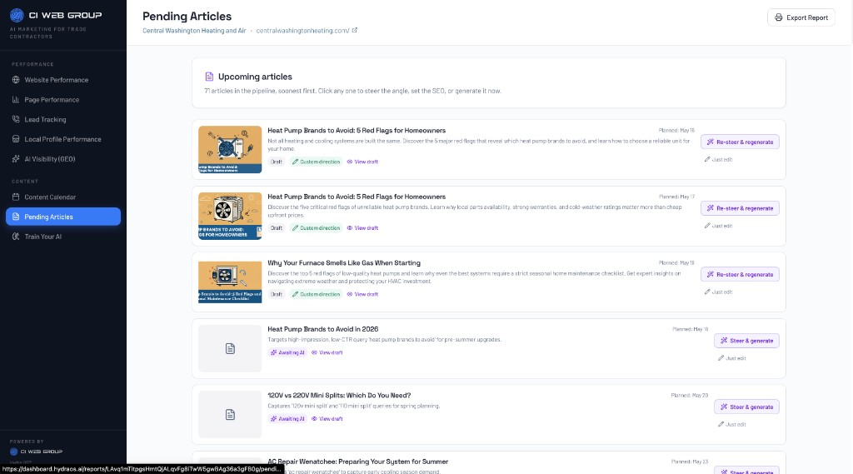This screenshot has height=474, width=853.
Task: Click Just edit for 120V vs 220V article
Action: point(731,425)
